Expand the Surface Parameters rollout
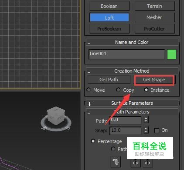The height and width of the screenshot is (170, 184). pyautogui.click(x=89, y=104)
